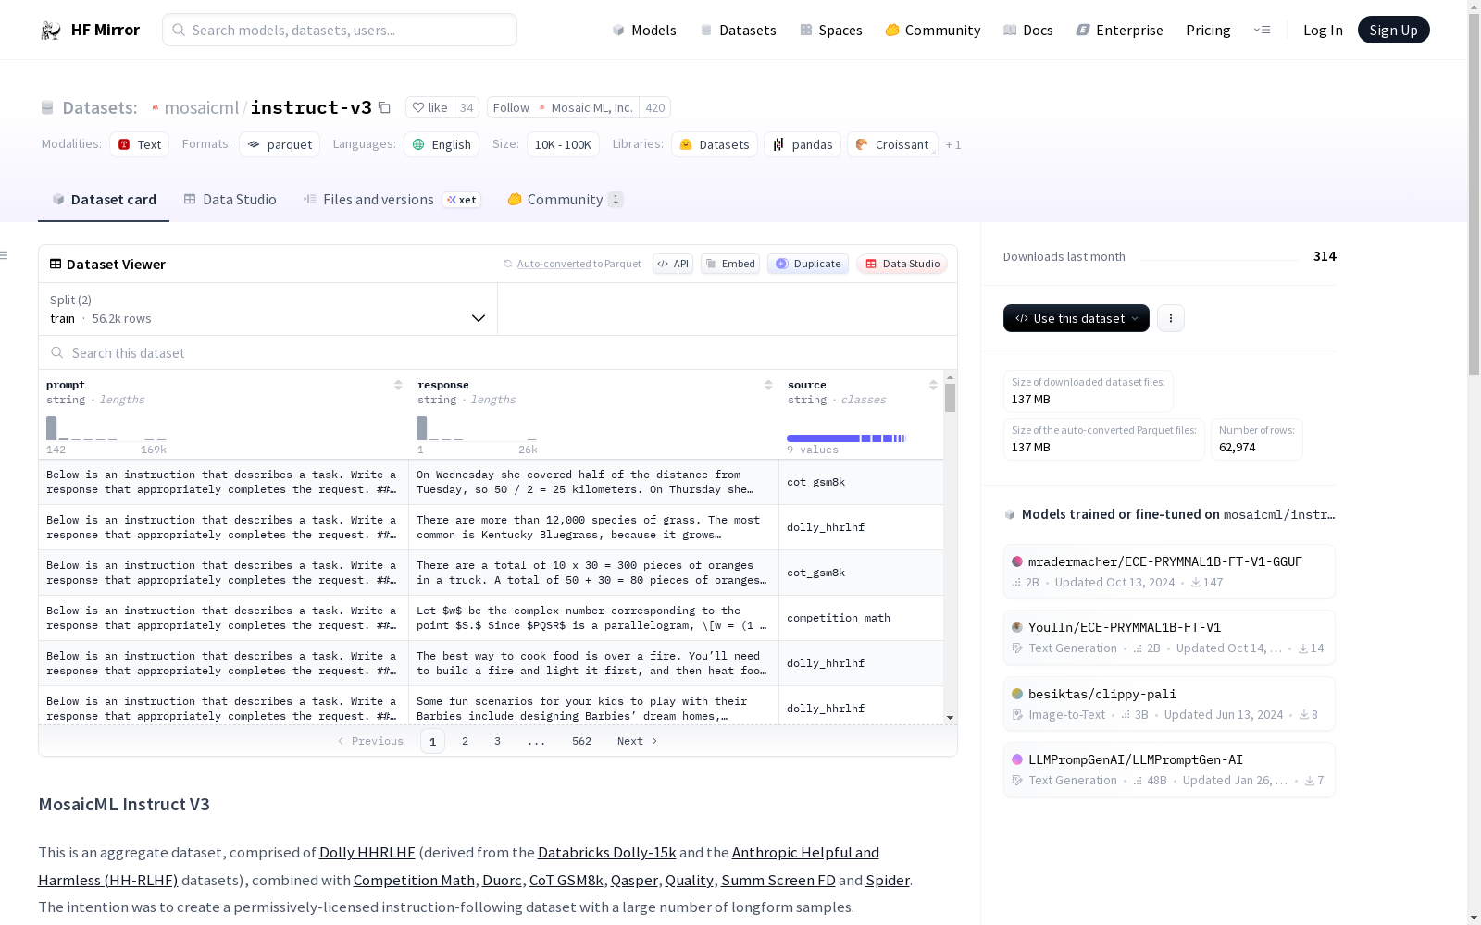Click the Next page button
Screen dimensions: 1481x925
click(x=638, y=741)
